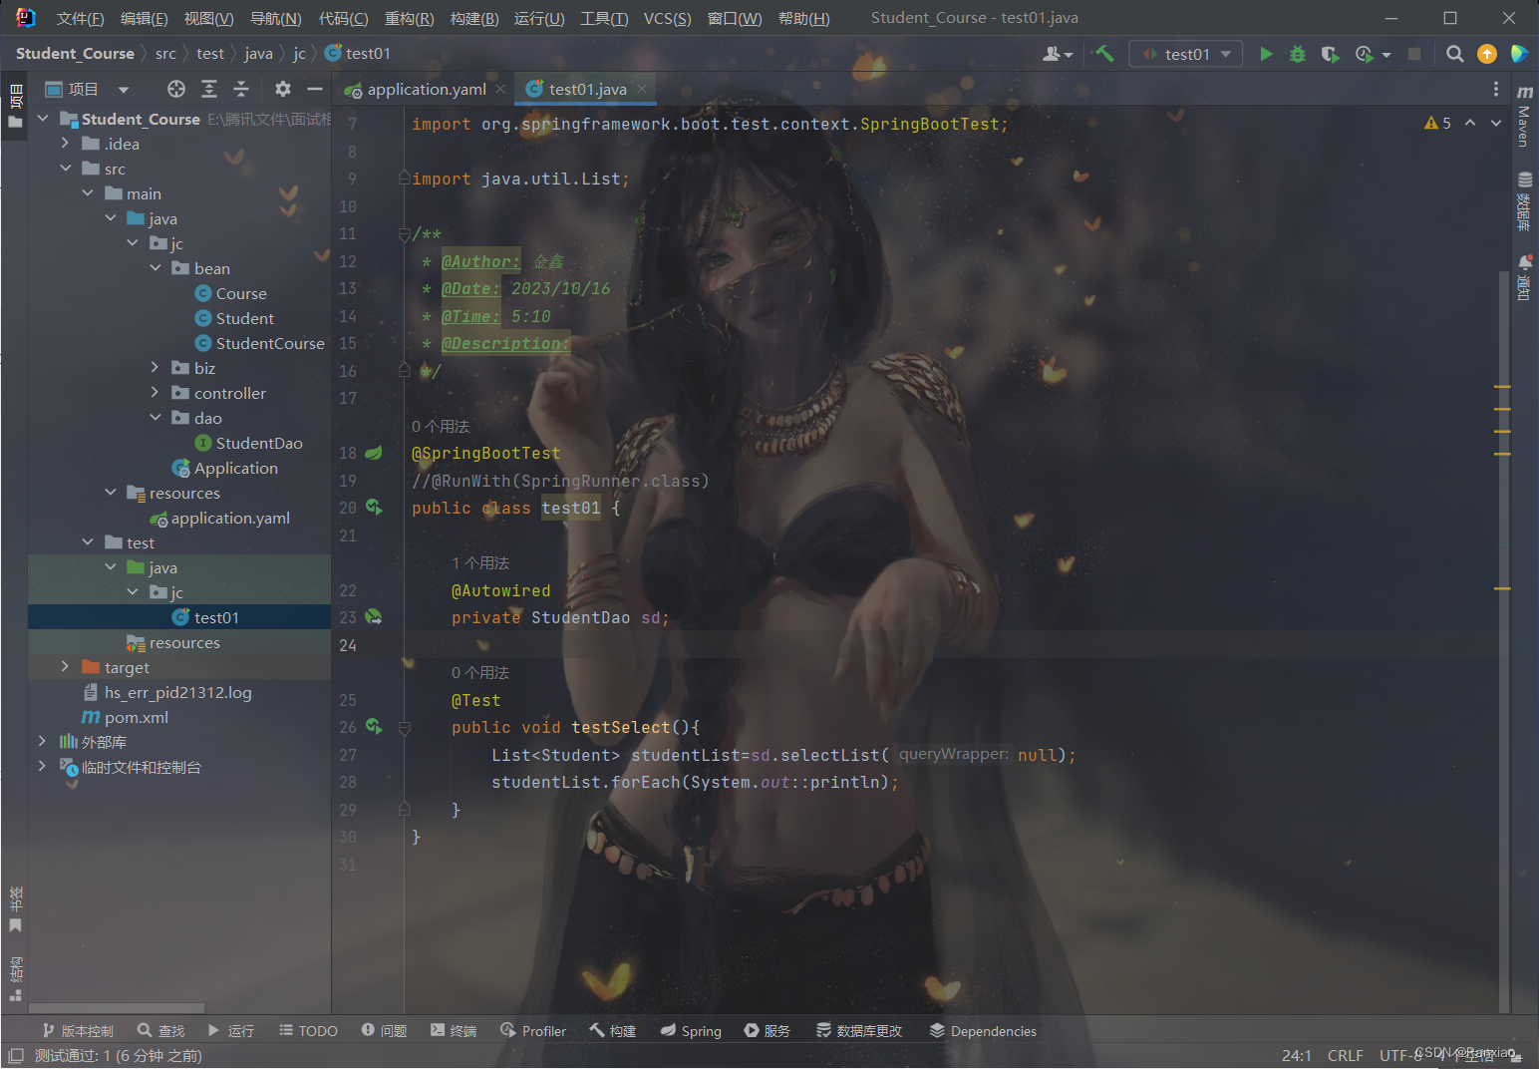Fold the Javadoc comment using gutter arrow
Viewport: 1539px width, 1069px height.
pyautogui.click(x=403, y=233)
